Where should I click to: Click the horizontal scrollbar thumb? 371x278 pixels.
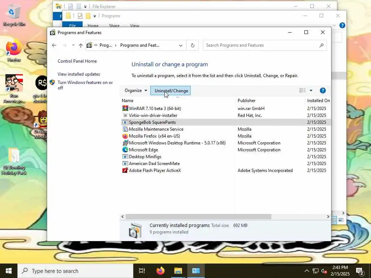tap(198, 216)
